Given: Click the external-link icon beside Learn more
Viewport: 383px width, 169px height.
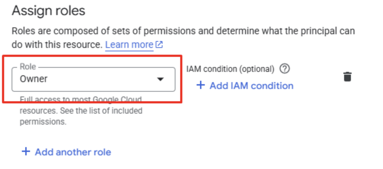Looking at the screenshot, I should (x=159, y=45).
